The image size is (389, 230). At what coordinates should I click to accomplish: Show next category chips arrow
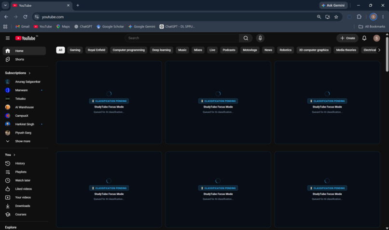tap(379, 50)
